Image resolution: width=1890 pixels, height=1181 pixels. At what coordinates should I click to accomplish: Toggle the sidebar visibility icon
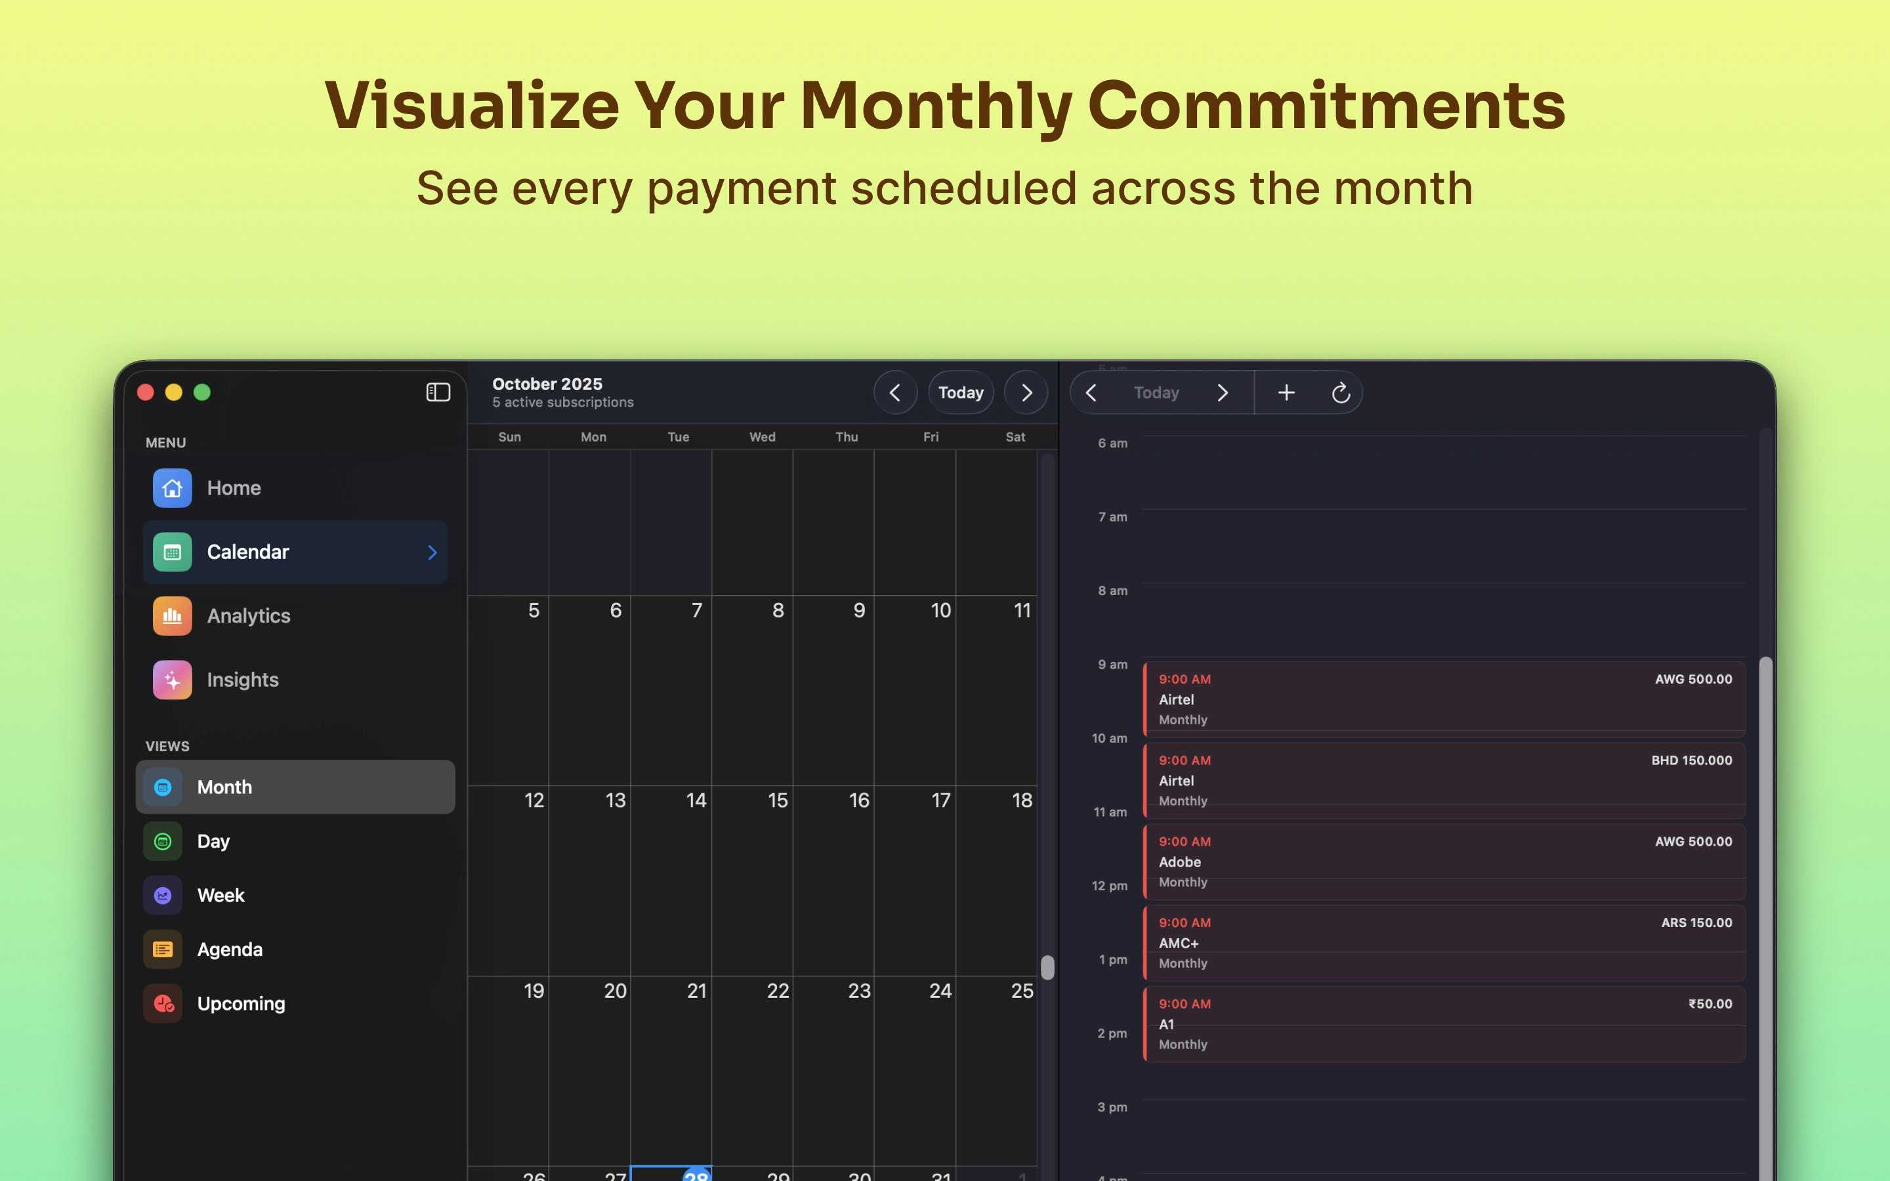[x=438, y=392]
